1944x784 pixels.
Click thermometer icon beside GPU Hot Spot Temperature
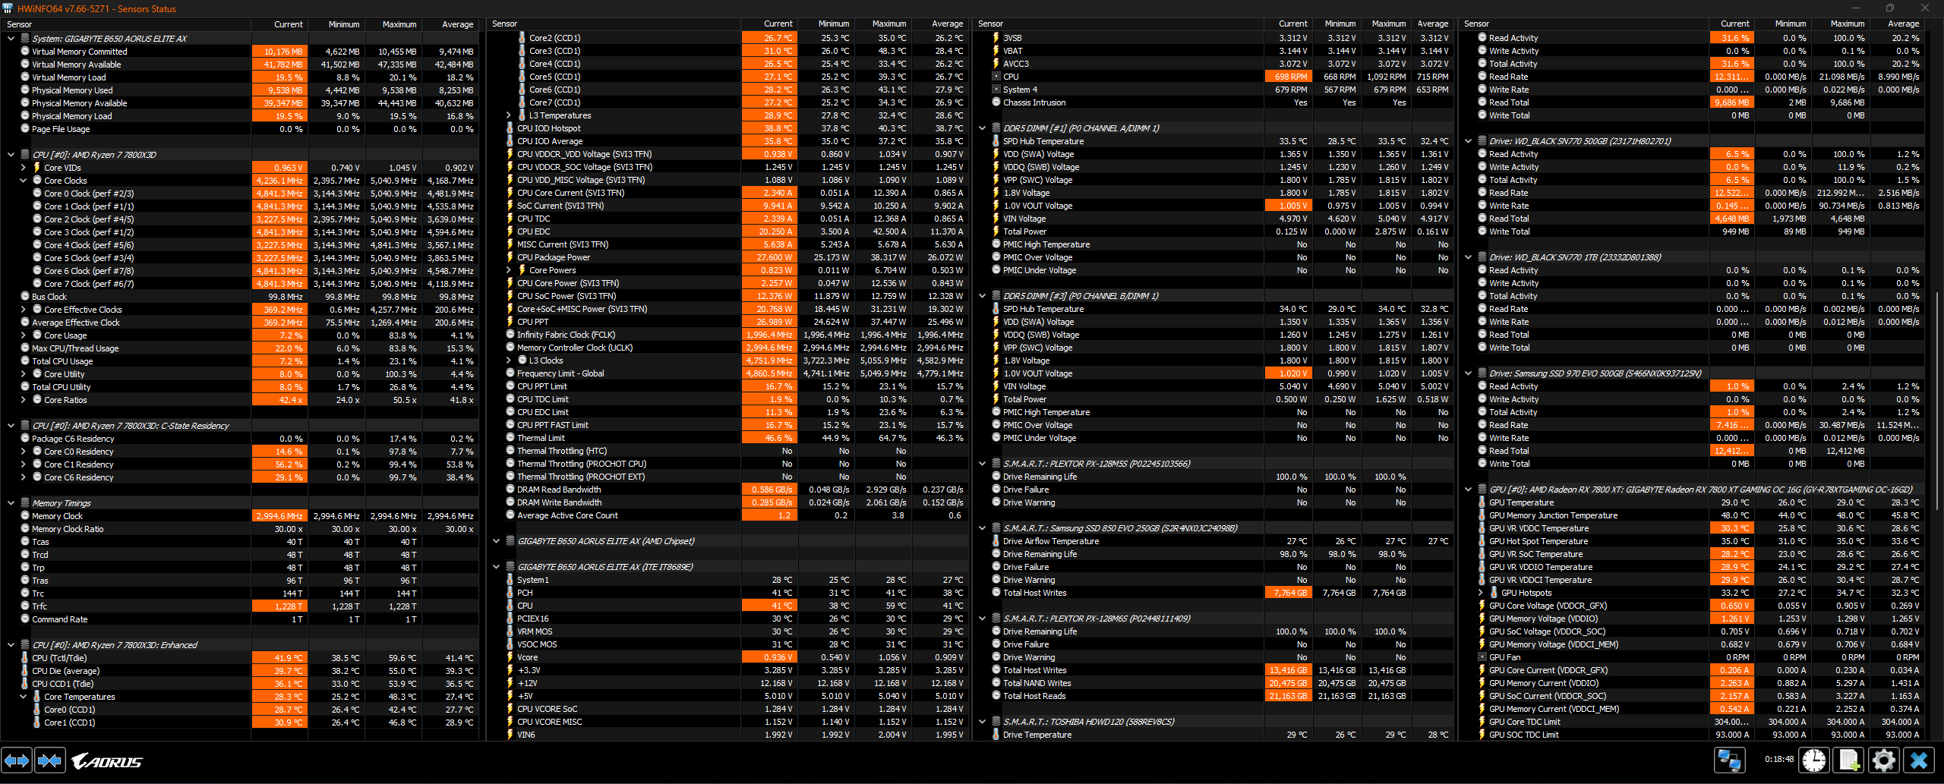tap(1482, 541)
